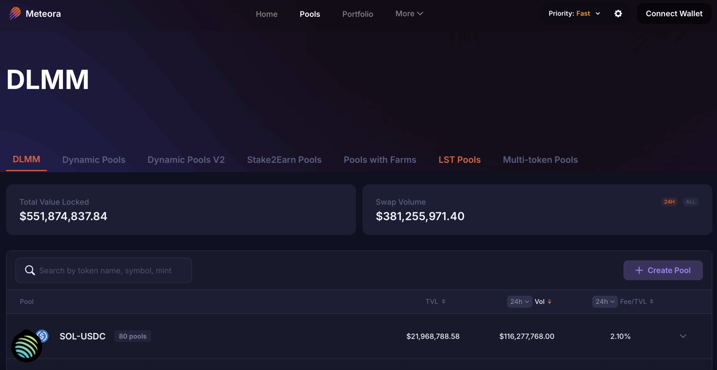The image size is (717, 370).
Task: Click the search magnifier icon
Action: (30, 270)
